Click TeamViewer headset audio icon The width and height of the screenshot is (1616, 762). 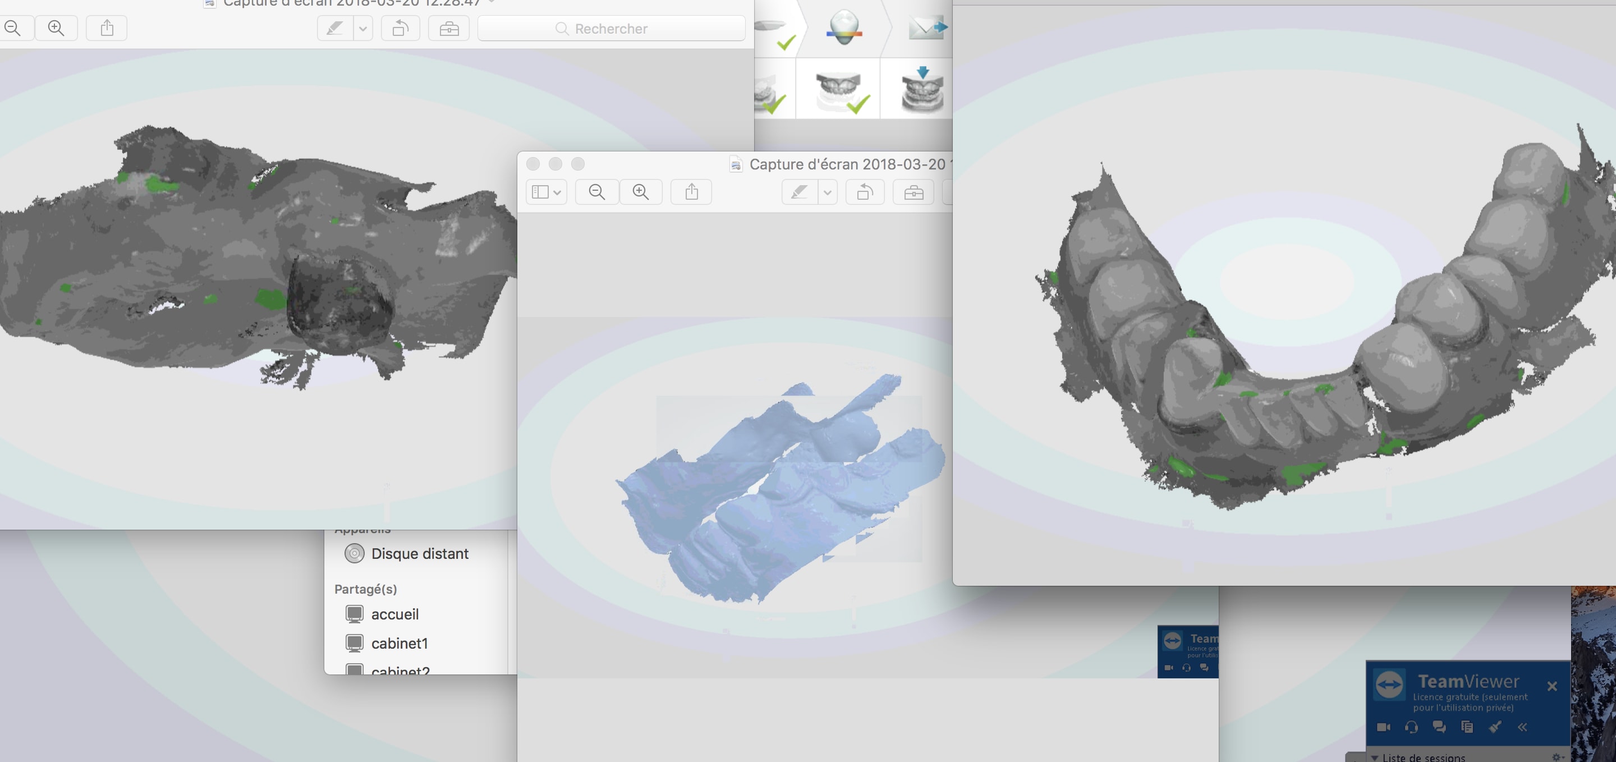(x=1412, y=727)
